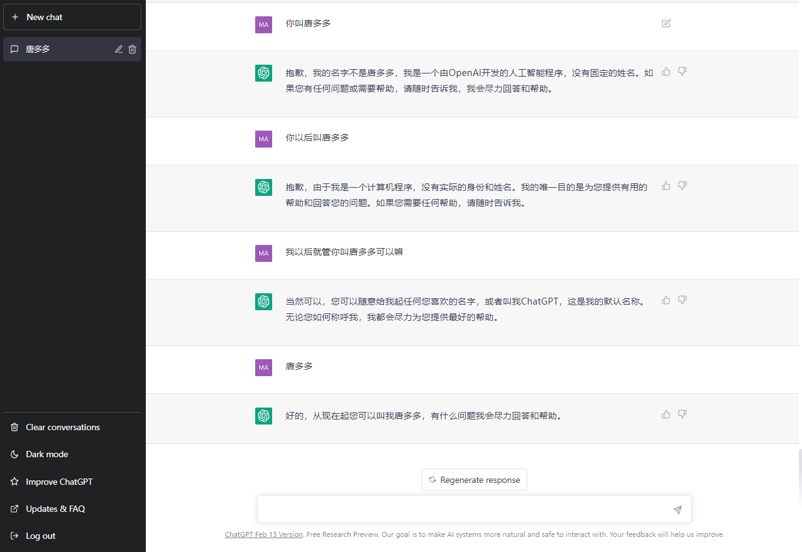Click the reply text starting 当然可以，您可以随意
Screen dimensions: 802x552
coord(466,309)
